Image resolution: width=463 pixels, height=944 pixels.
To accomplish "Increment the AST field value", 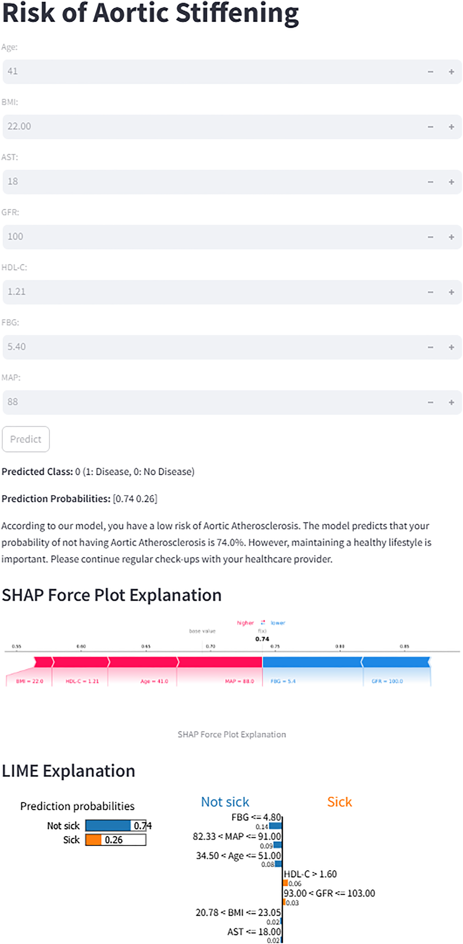I will [451, 182].
